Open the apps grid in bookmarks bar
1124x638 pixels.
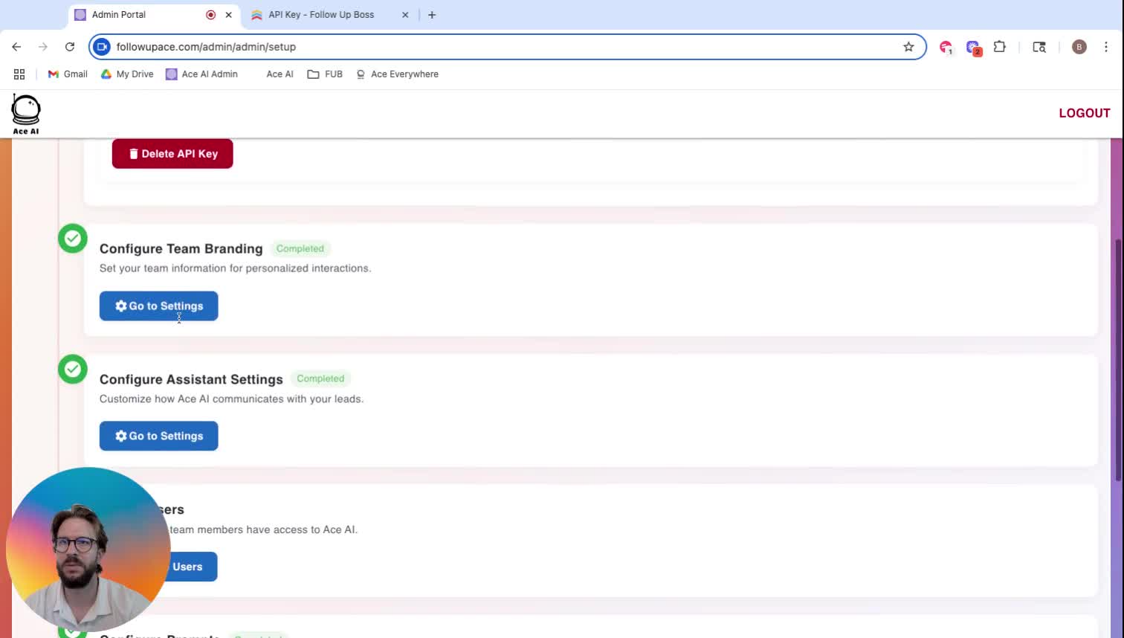click(x=19, y=74)
